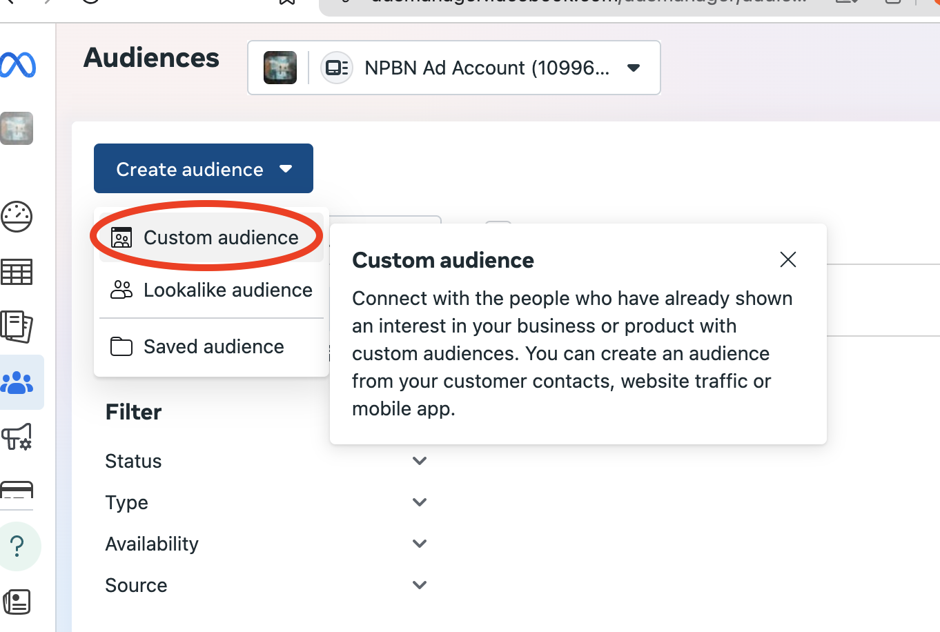Close the Custom audience tooltip
The image size is (940, 632).
(787, 259)
